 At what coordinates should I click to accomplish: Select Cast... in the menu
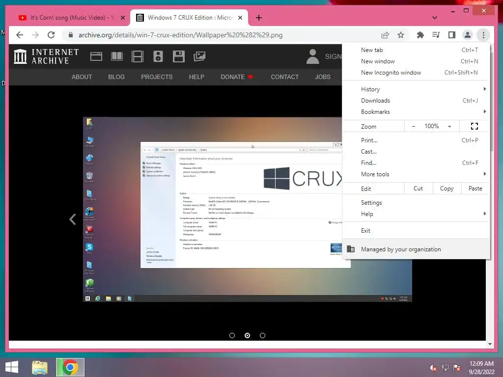[416, 152]
